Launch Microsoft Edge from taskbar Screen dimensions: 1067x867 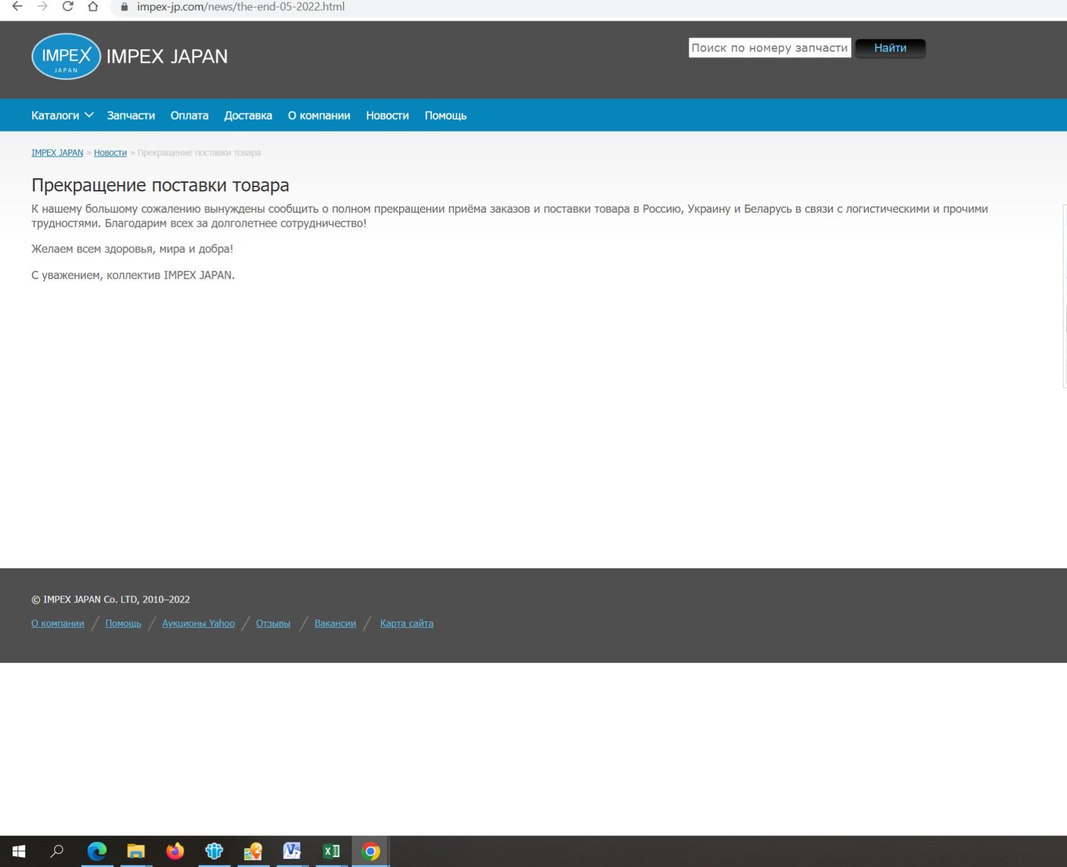click(x=97, y=851)
